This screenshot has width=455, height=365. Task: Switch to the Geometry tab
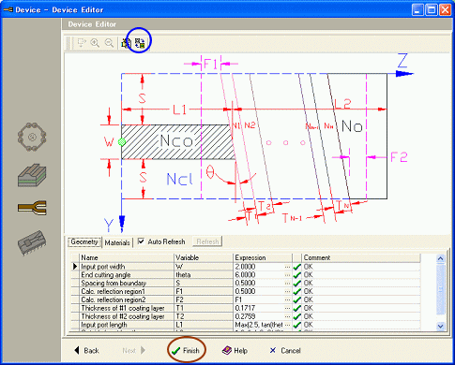pos(84,241)
